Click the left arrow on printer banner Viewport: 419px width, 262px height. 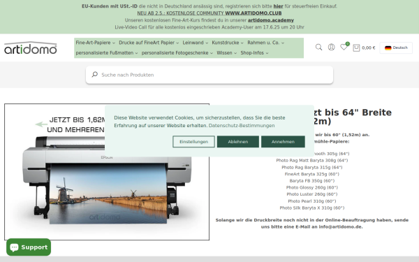[41, 124]
